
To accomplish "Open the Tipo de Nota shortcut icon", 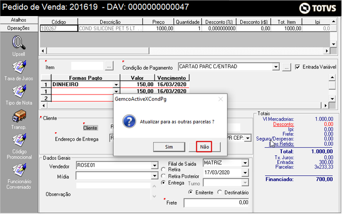I will (19, 91).
